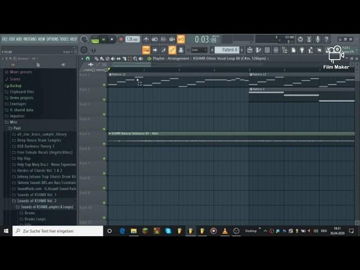Open the playlist options menu arrow
Viewport: 360px width, 270px height.
(x=82, y=58)
